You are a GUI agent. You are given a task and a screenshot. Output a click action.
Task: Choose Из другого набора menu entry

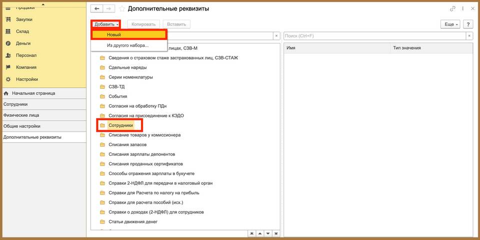click(x=127, y=45)
